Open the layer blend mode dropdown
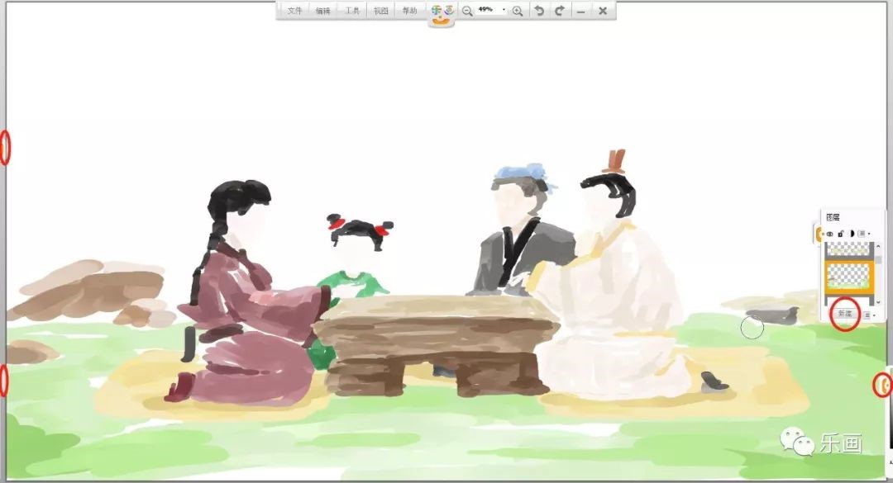Image resolution: width=893 pixels, height=483 pixels. coord(863,234)
